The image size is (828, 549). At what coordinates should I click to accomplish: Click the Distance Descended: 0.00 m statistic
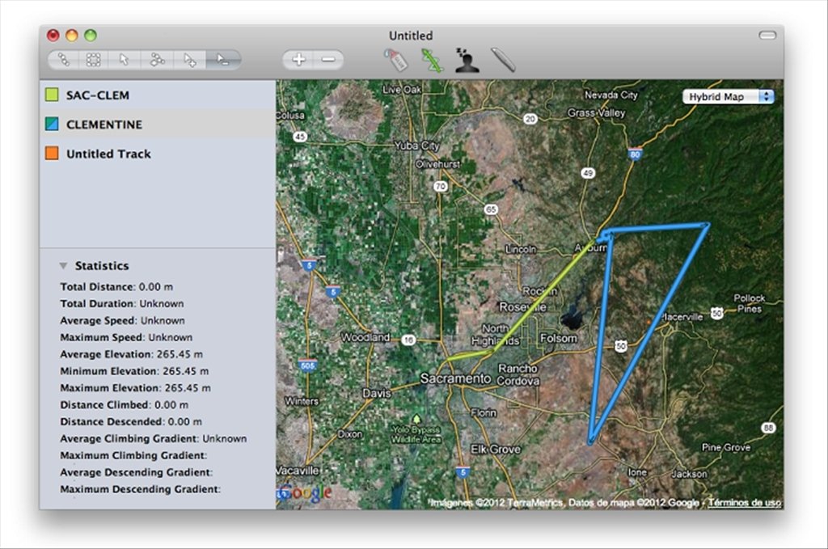[131, 422]
